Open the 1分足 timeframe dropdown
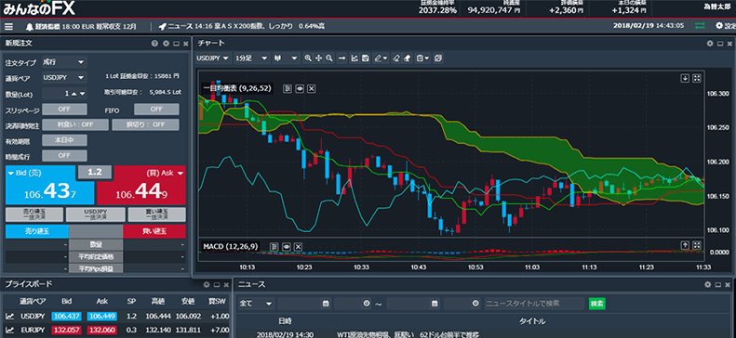This screenshot has height=338, width=736. tap(251, 58)
